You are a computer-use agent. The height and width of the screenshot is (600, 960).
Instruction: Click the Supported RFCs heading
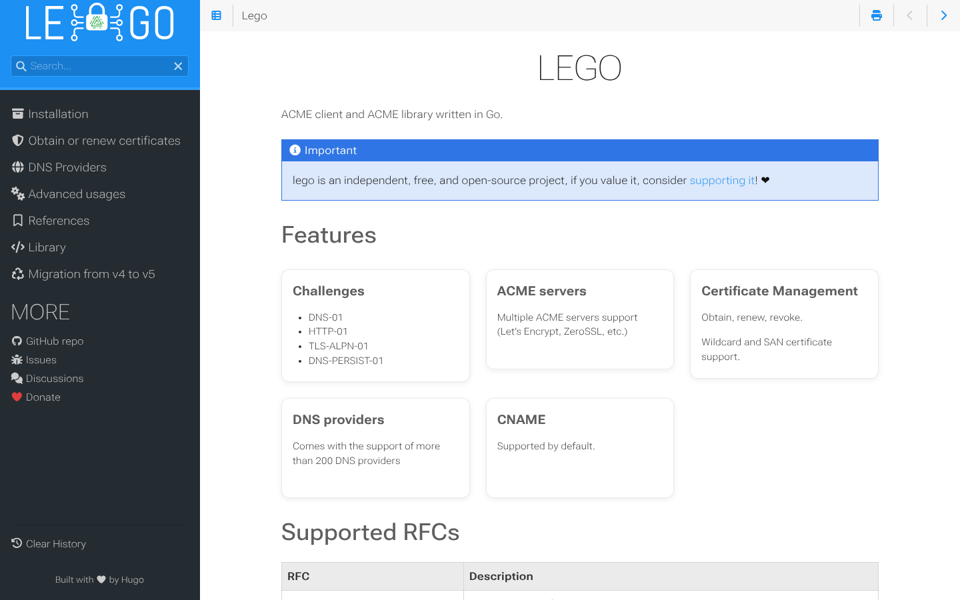(371, 533)
